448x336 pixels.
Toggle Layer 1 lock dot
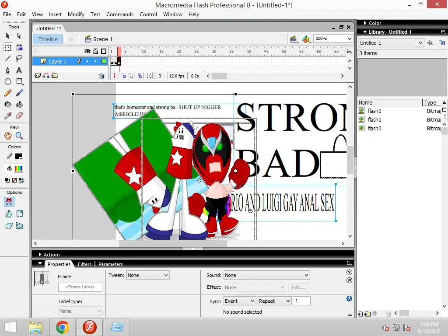95,61
